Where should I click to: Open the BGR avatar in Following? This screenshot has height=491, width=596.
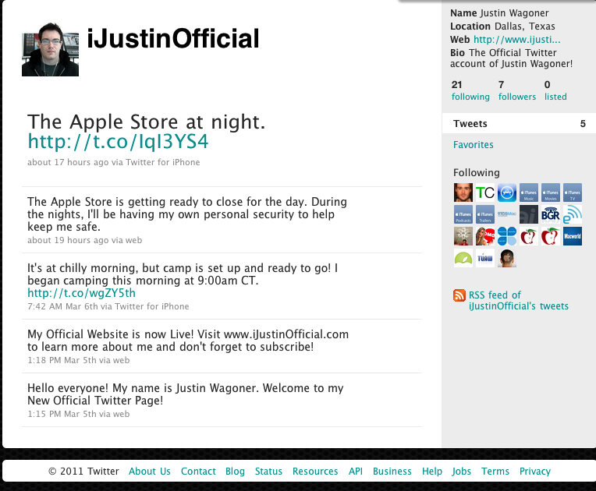(x=551, y=214)
